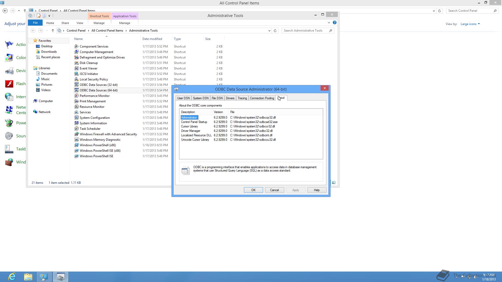Click the iSCSI Initiator shortcut icon

point(76,74)
